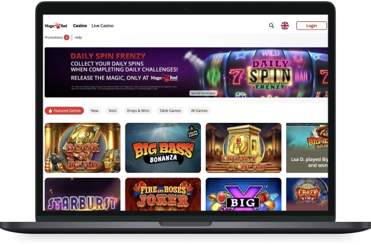The height and width of the screenshot is (245, 371).
Task: Open the Promotions page
Action: coord(53,38)
